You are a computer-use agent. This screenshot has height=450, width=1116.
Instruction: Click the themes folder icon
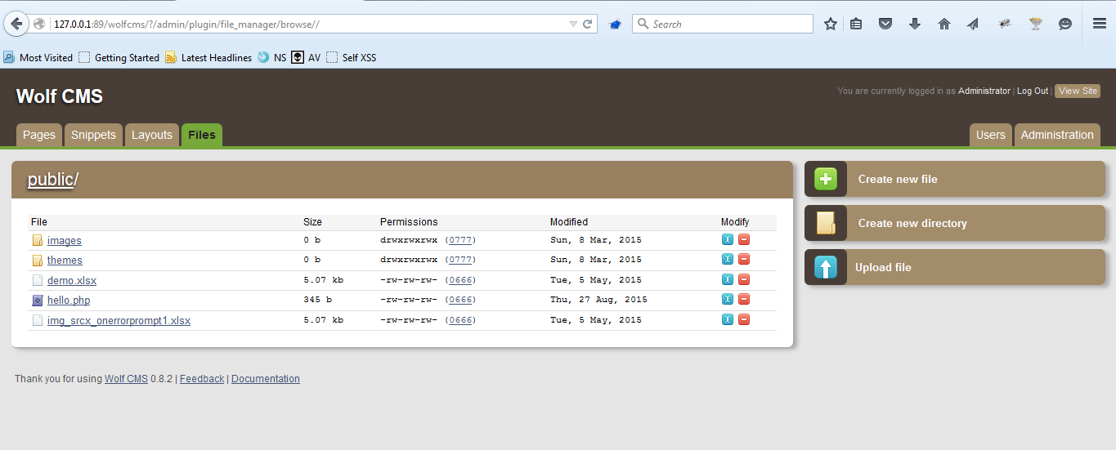[37, 261]
